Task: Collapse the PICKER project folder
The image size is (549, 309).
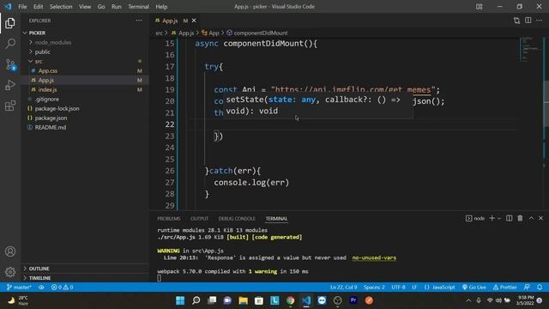Action: [x=85, y=33]
